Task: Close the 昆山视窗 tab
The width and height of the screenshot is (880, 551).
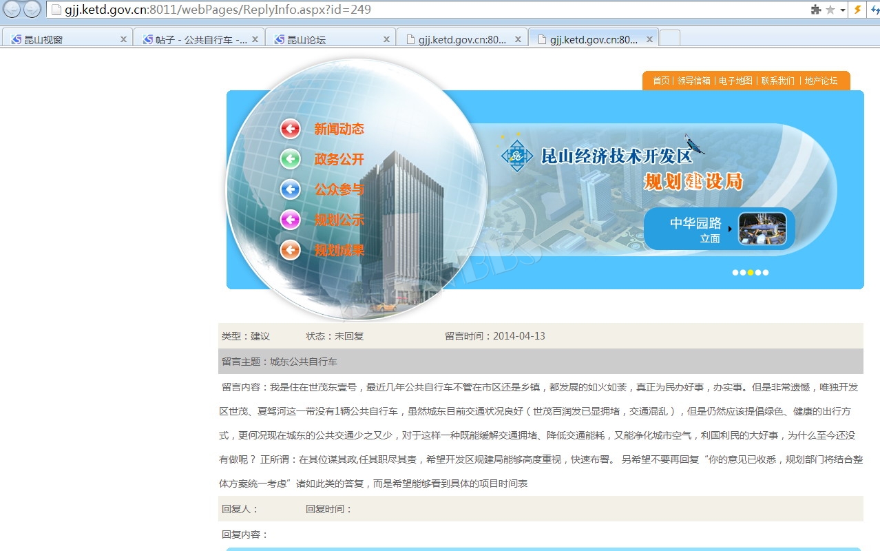Action: pos(123,39)
